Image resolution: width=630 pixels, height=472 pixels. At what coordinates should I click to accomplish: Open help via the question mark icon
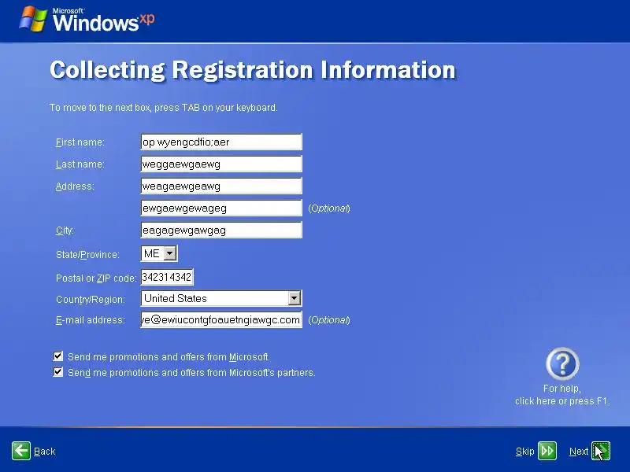point(562,363)
